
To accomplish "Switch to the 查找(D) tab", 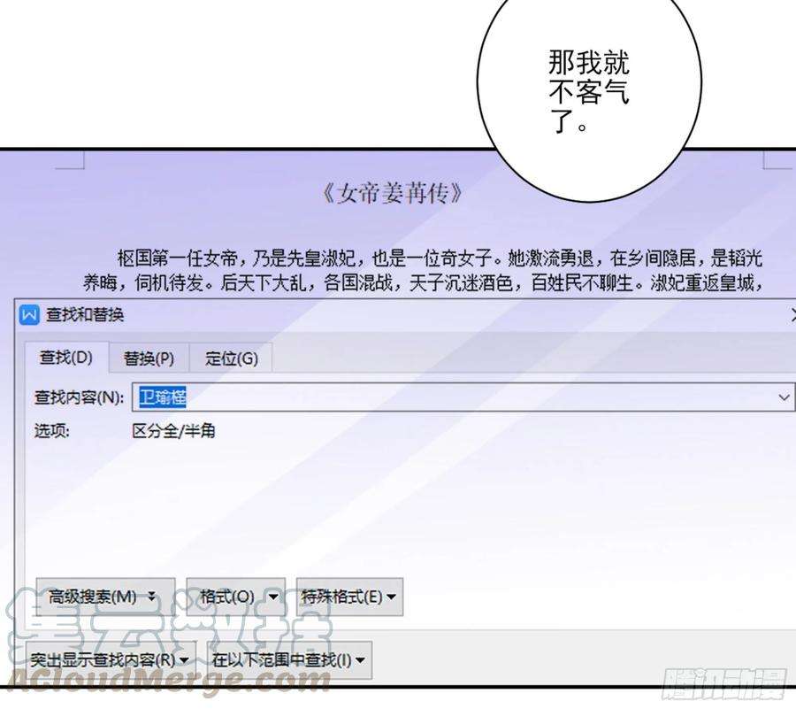I will [66, 358].
